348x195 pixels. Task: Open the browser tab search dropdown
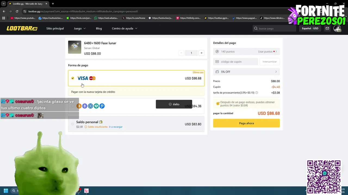pyautogui.click(x=4, y=4)
